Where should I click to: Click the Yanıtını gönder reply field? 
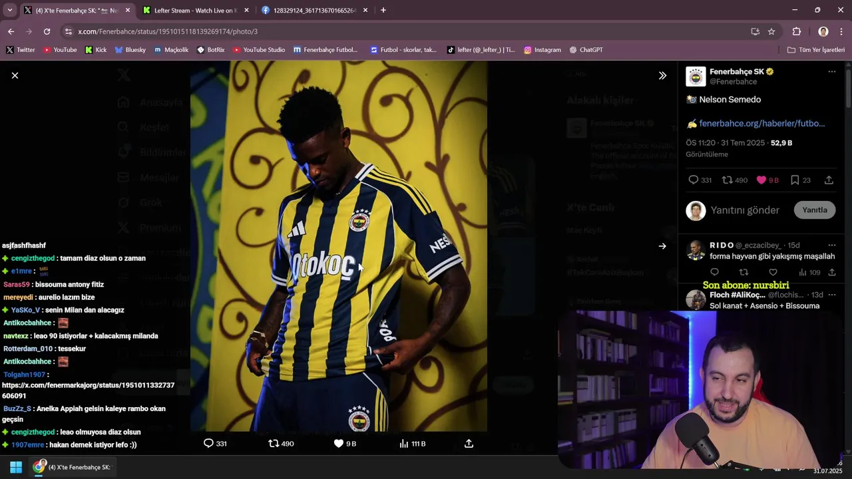[745, 210]
